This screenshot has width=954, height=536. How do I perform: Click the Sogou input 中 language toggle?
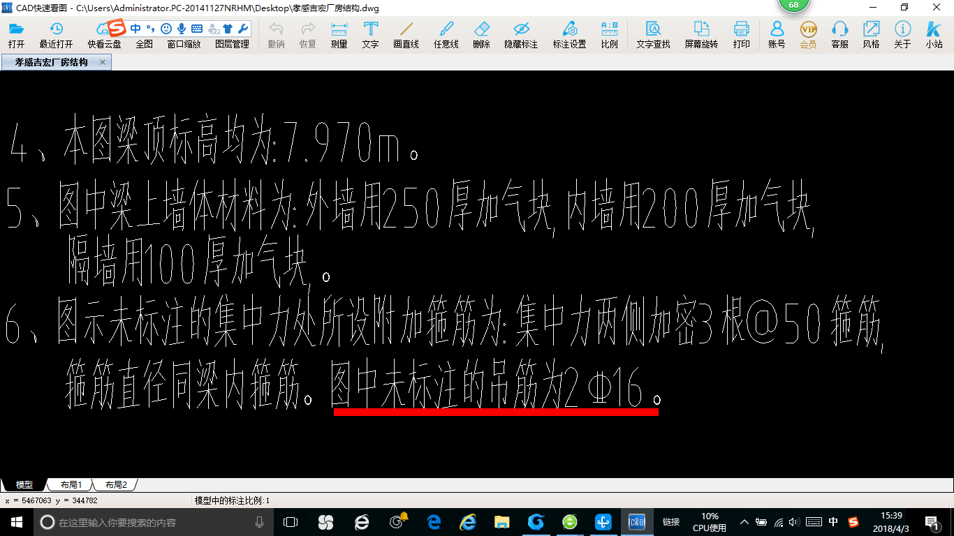click(135, 29)
